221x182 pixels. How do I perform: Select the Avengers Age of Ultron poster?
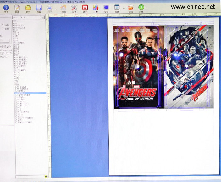click(x=139, y=67)
